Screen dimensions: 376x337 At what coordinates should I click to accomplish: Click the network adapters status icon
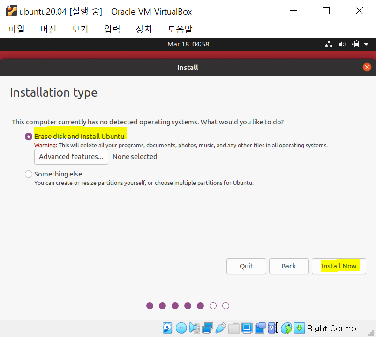coord(207,328)
